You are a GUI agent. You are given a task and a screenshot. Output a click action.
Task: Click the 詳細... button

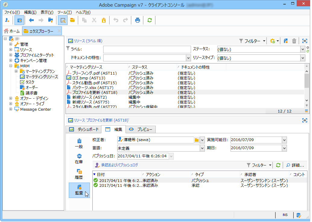click(x=295, y=165)
